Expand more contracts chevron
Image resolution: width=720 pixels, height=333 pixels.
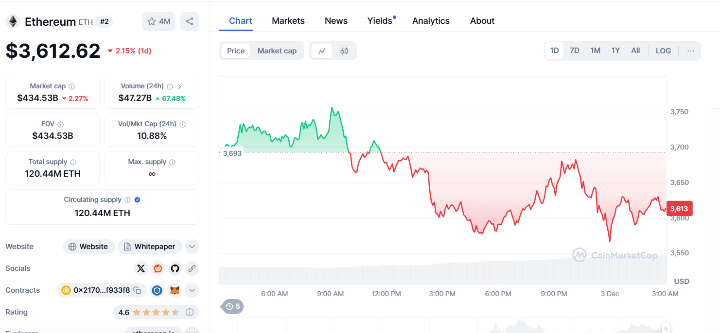click(192, 290)
